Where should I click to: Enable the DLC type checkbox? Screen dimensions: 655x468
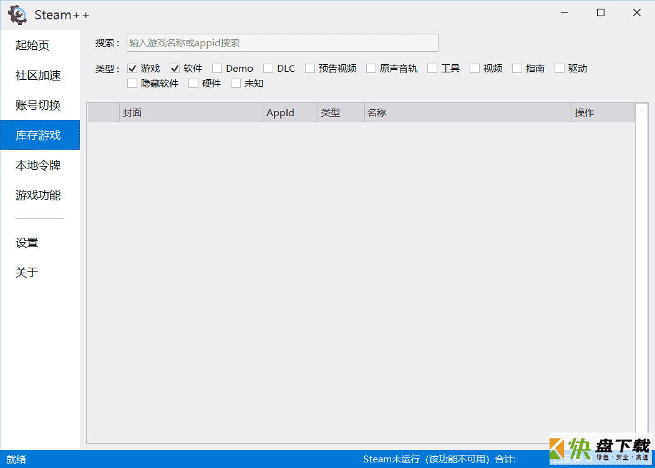click(268, 69)
